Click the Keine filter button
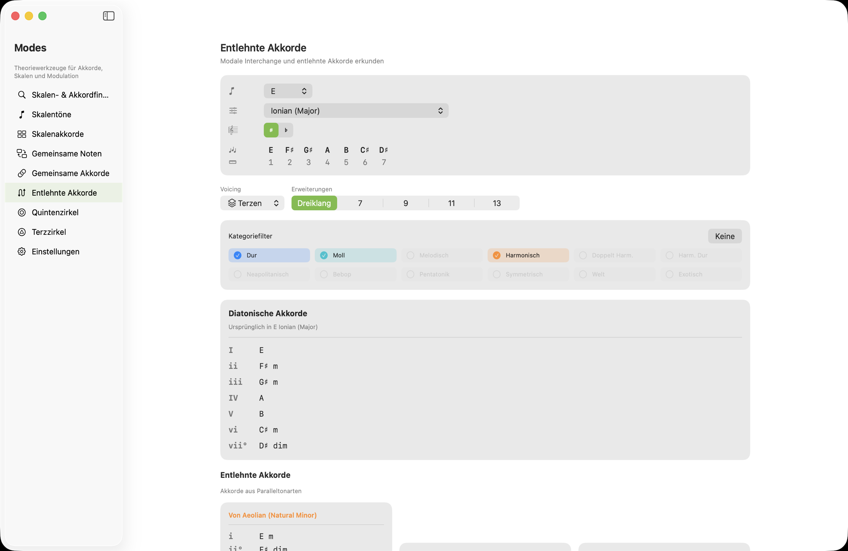This screenshot has height=551, width=848. click(x=724, y=236)
